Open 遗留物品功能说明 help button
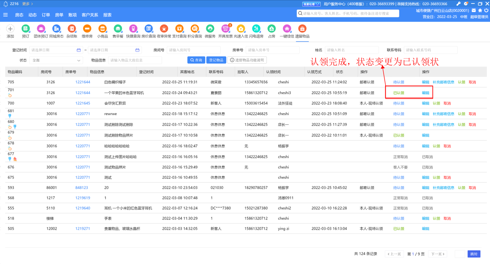This screenshot has height=264, width=490. point(247,60)
